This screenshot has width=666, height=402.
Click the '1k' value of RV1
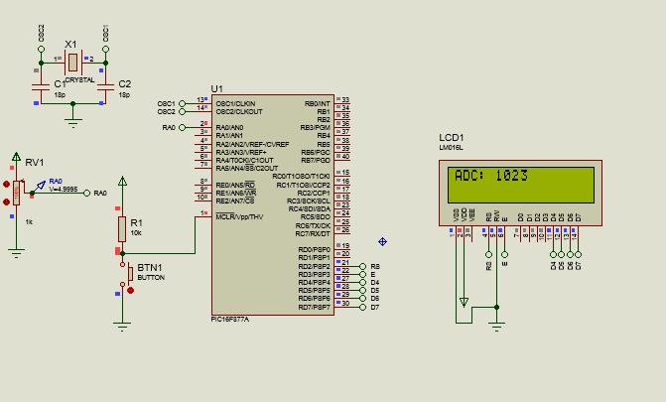tap(29, 221)
